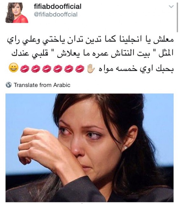Screen dimensions: 181x204
Task: Click the raised hand emoji
Action: (91, 68)
